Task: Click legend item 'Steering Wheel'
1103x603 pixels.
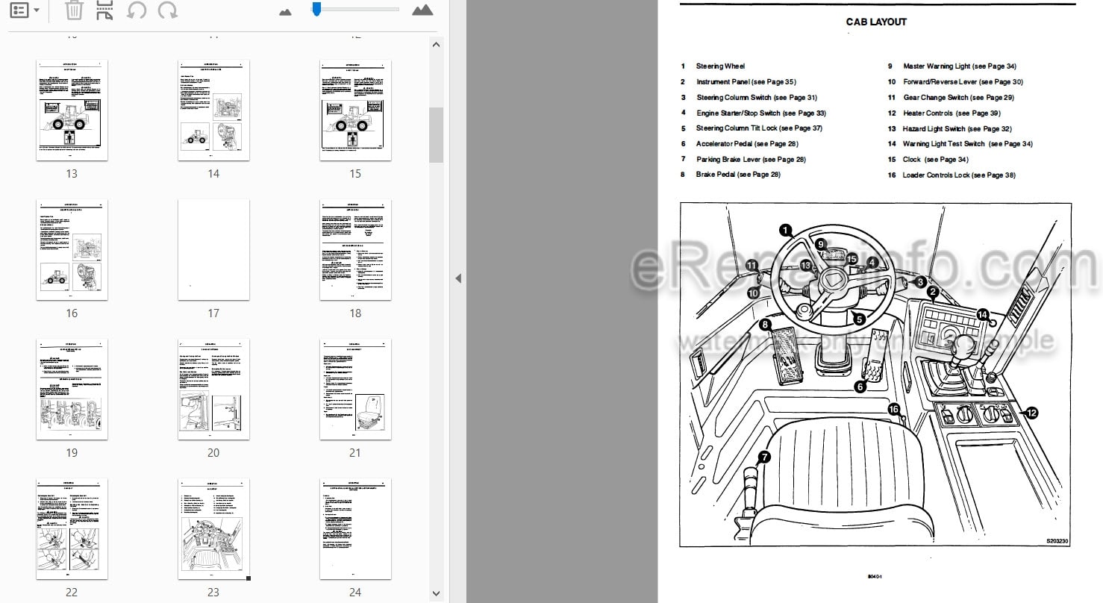Action: [720, 66]
